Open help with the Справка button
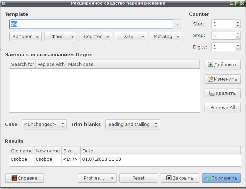This screenshot has width=246, height=189. pos(24,178)
